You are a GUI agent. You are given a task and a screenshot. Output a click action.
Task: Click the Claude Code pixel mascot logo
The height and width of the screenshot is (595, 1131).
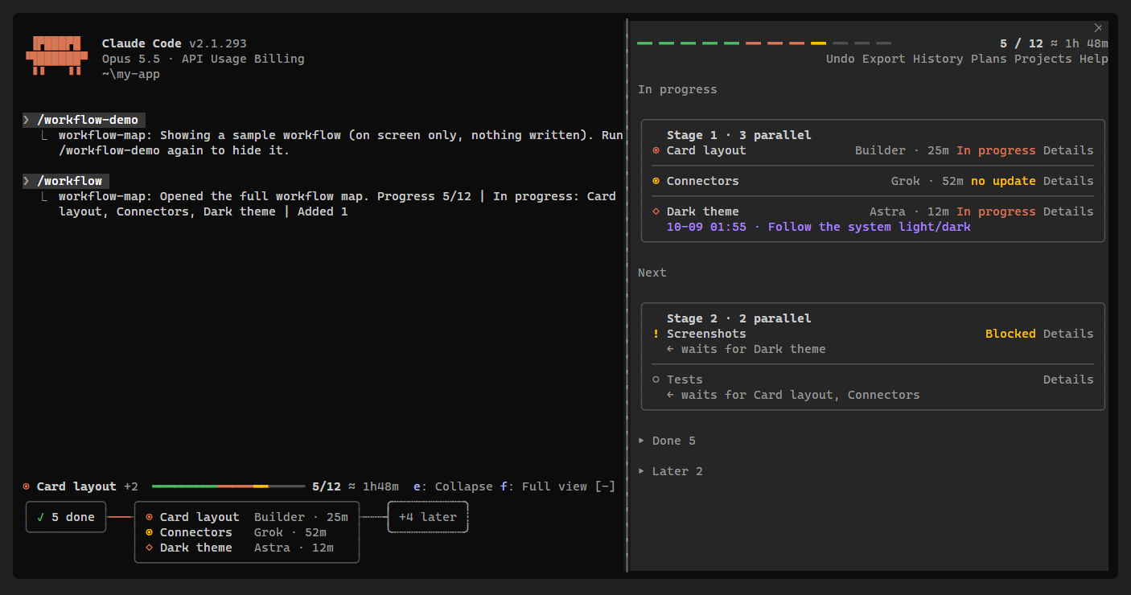(x=56, y=55)
